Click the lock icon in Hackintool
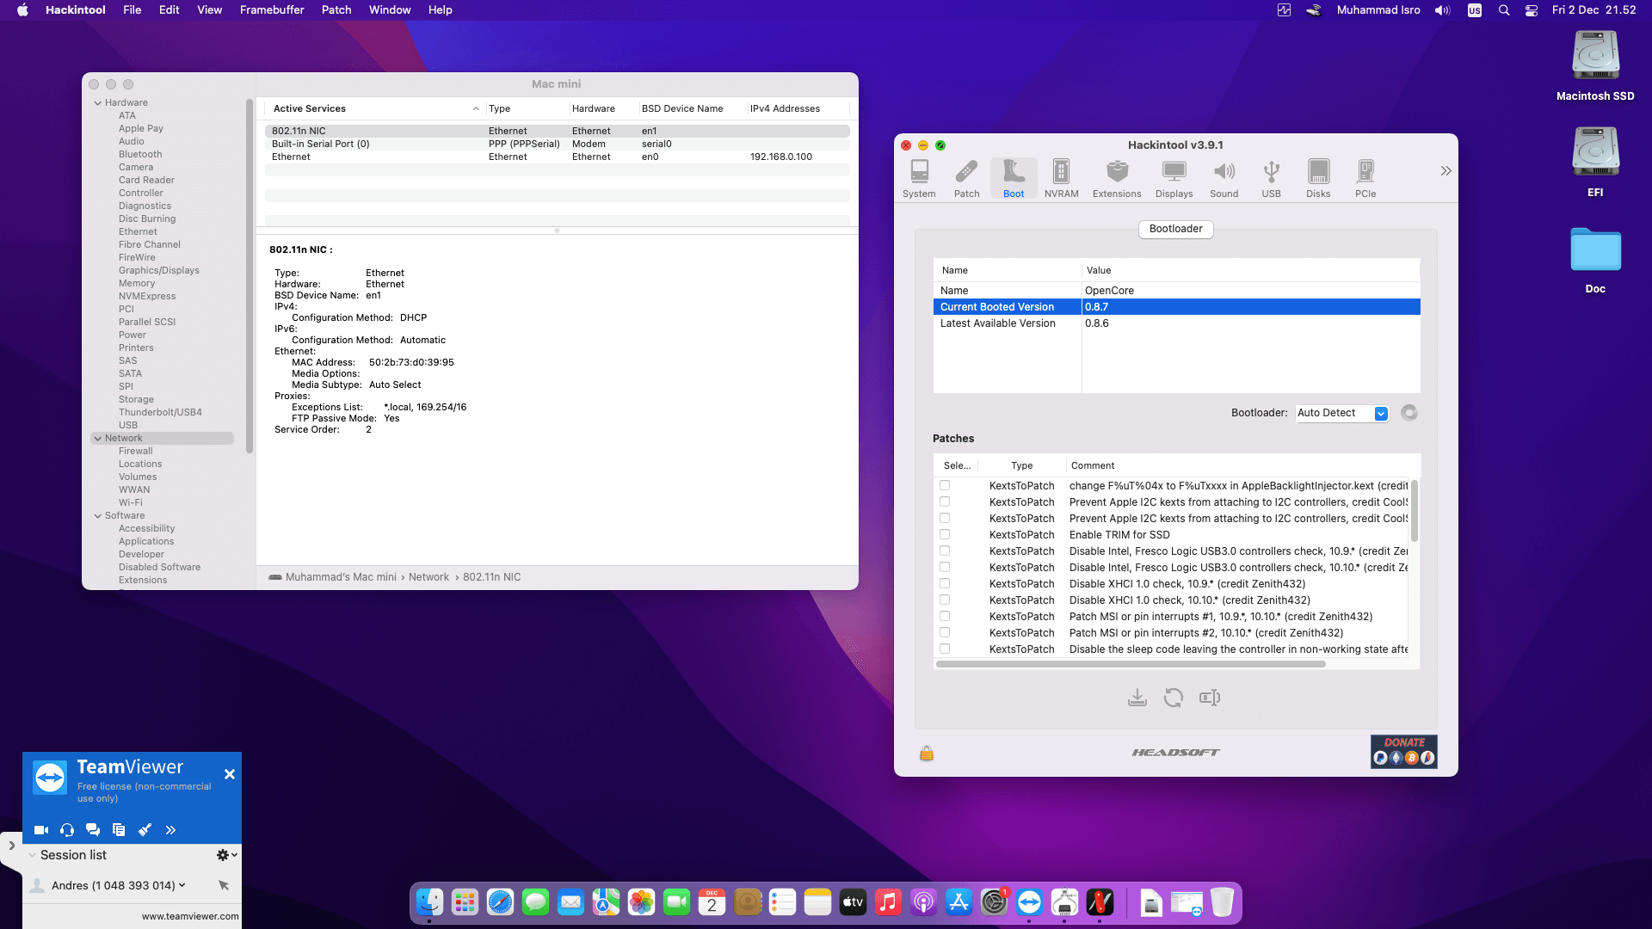 (x=927, y=754)
